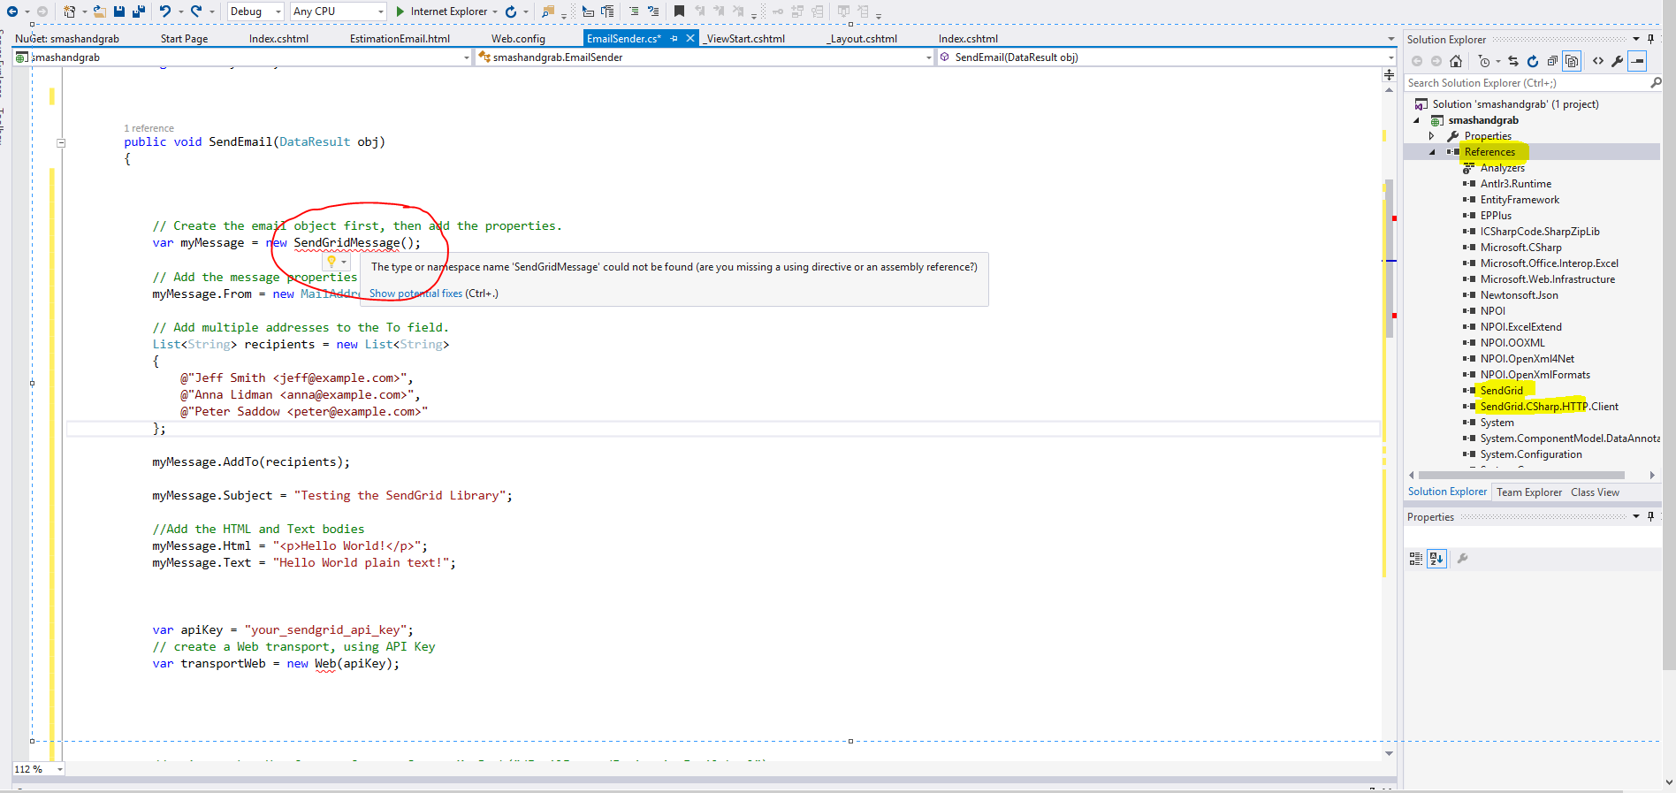Collapse the SendEmail method outline
This screenshot has height=793, width=1676.
point(61,142)
